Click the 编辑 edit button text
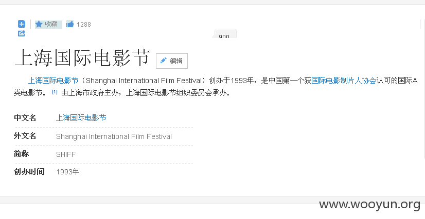Screen dimensions: 425x219 pyautogui.click(x=176, y=61)
